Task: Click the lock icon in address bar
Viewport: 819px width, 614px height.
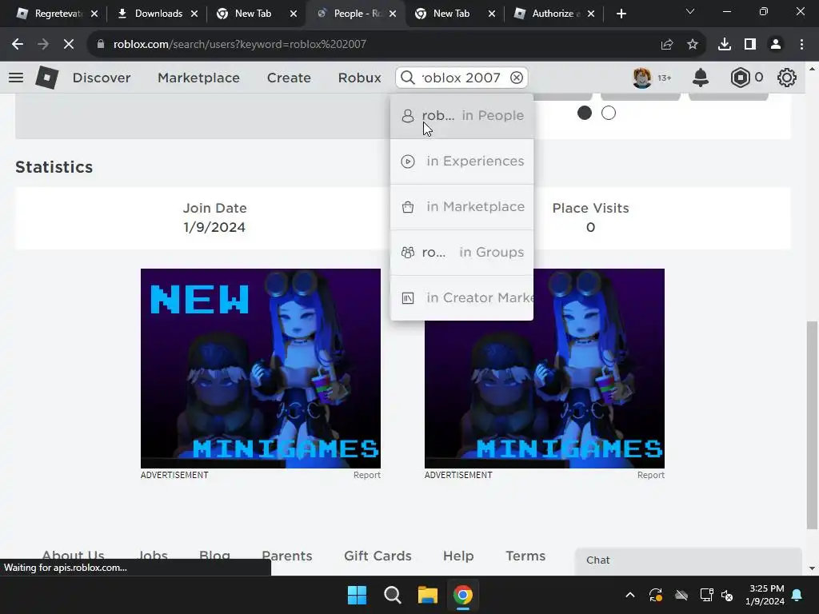Action: pos(100,45)
